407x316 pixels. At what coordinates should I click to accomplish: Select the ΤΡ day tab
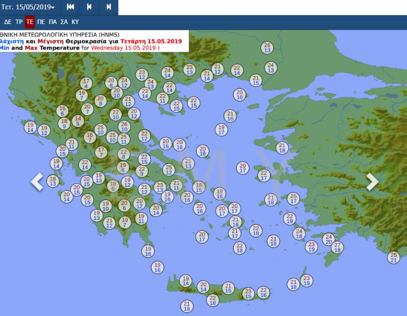pos(19,22)
